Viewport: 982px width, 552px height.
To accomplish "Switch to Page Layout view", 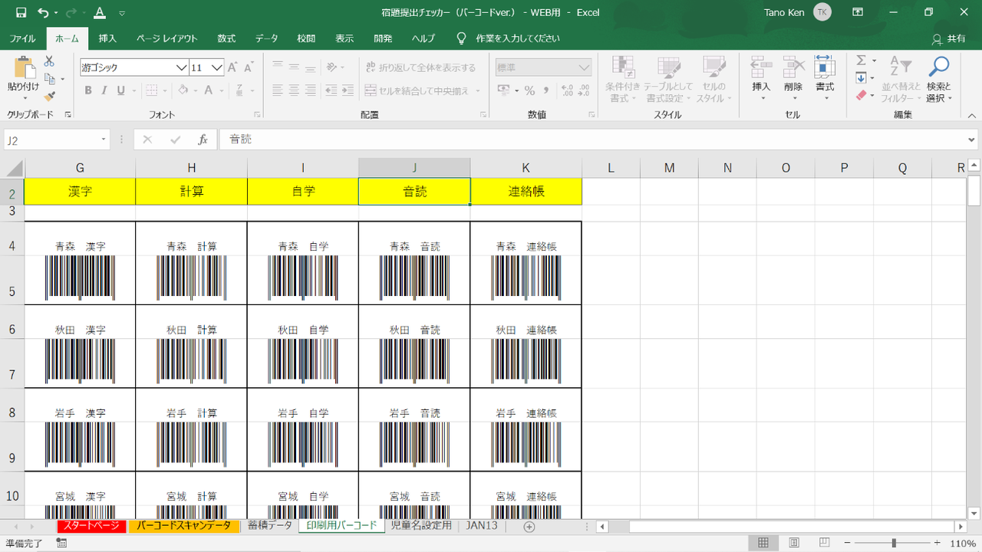I will pos(794,543).
